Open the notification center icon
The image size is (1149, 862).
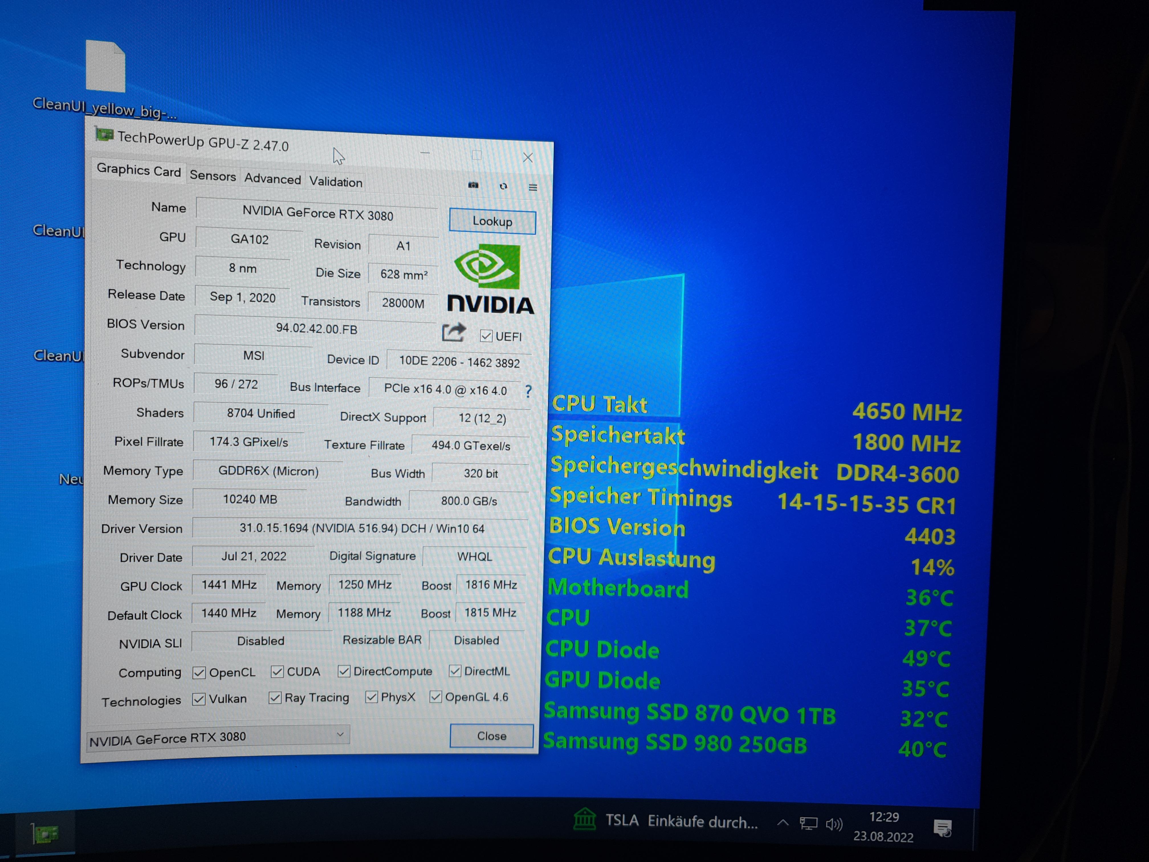pos(943,828)
